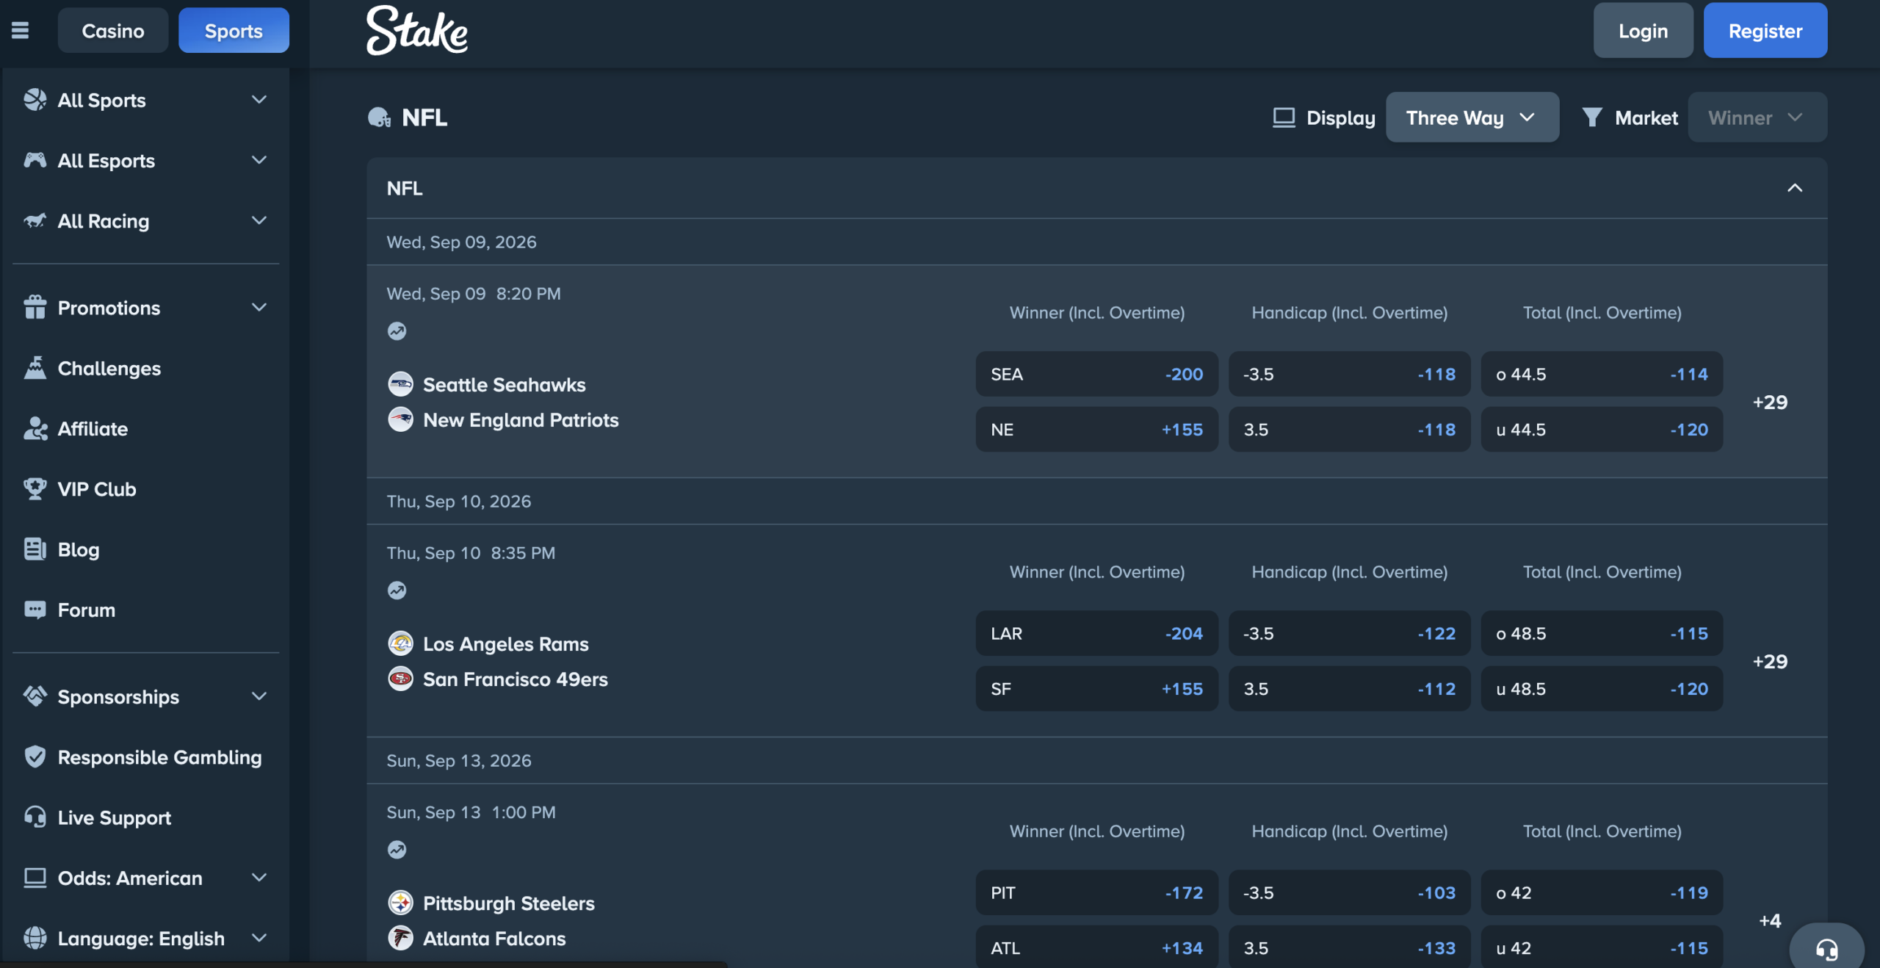
Task: Open Los Angeles Rams team name link
Action: coord(505,643)
